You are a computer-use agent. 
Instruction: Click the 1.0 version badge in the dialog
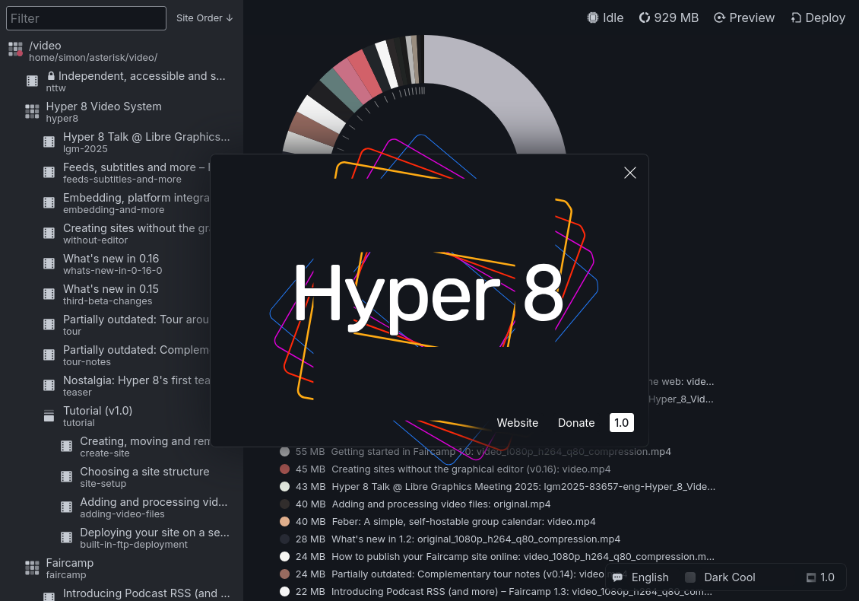621,422
